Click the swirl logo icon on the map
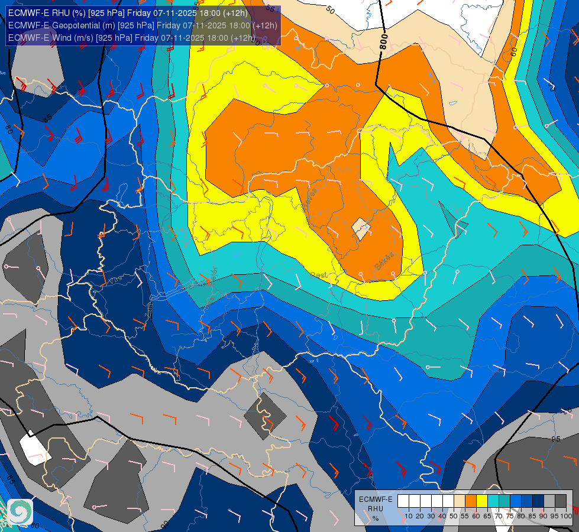 coord(20,512)
